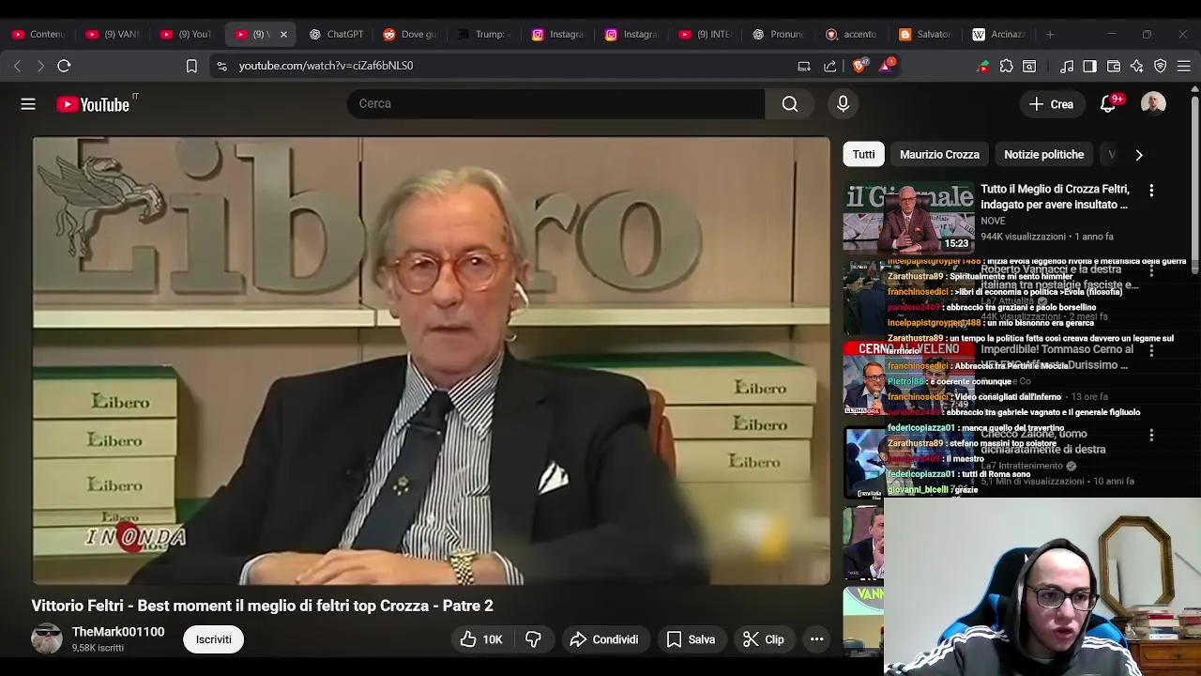
Task: Click the address bar URL
Action: 326,66
